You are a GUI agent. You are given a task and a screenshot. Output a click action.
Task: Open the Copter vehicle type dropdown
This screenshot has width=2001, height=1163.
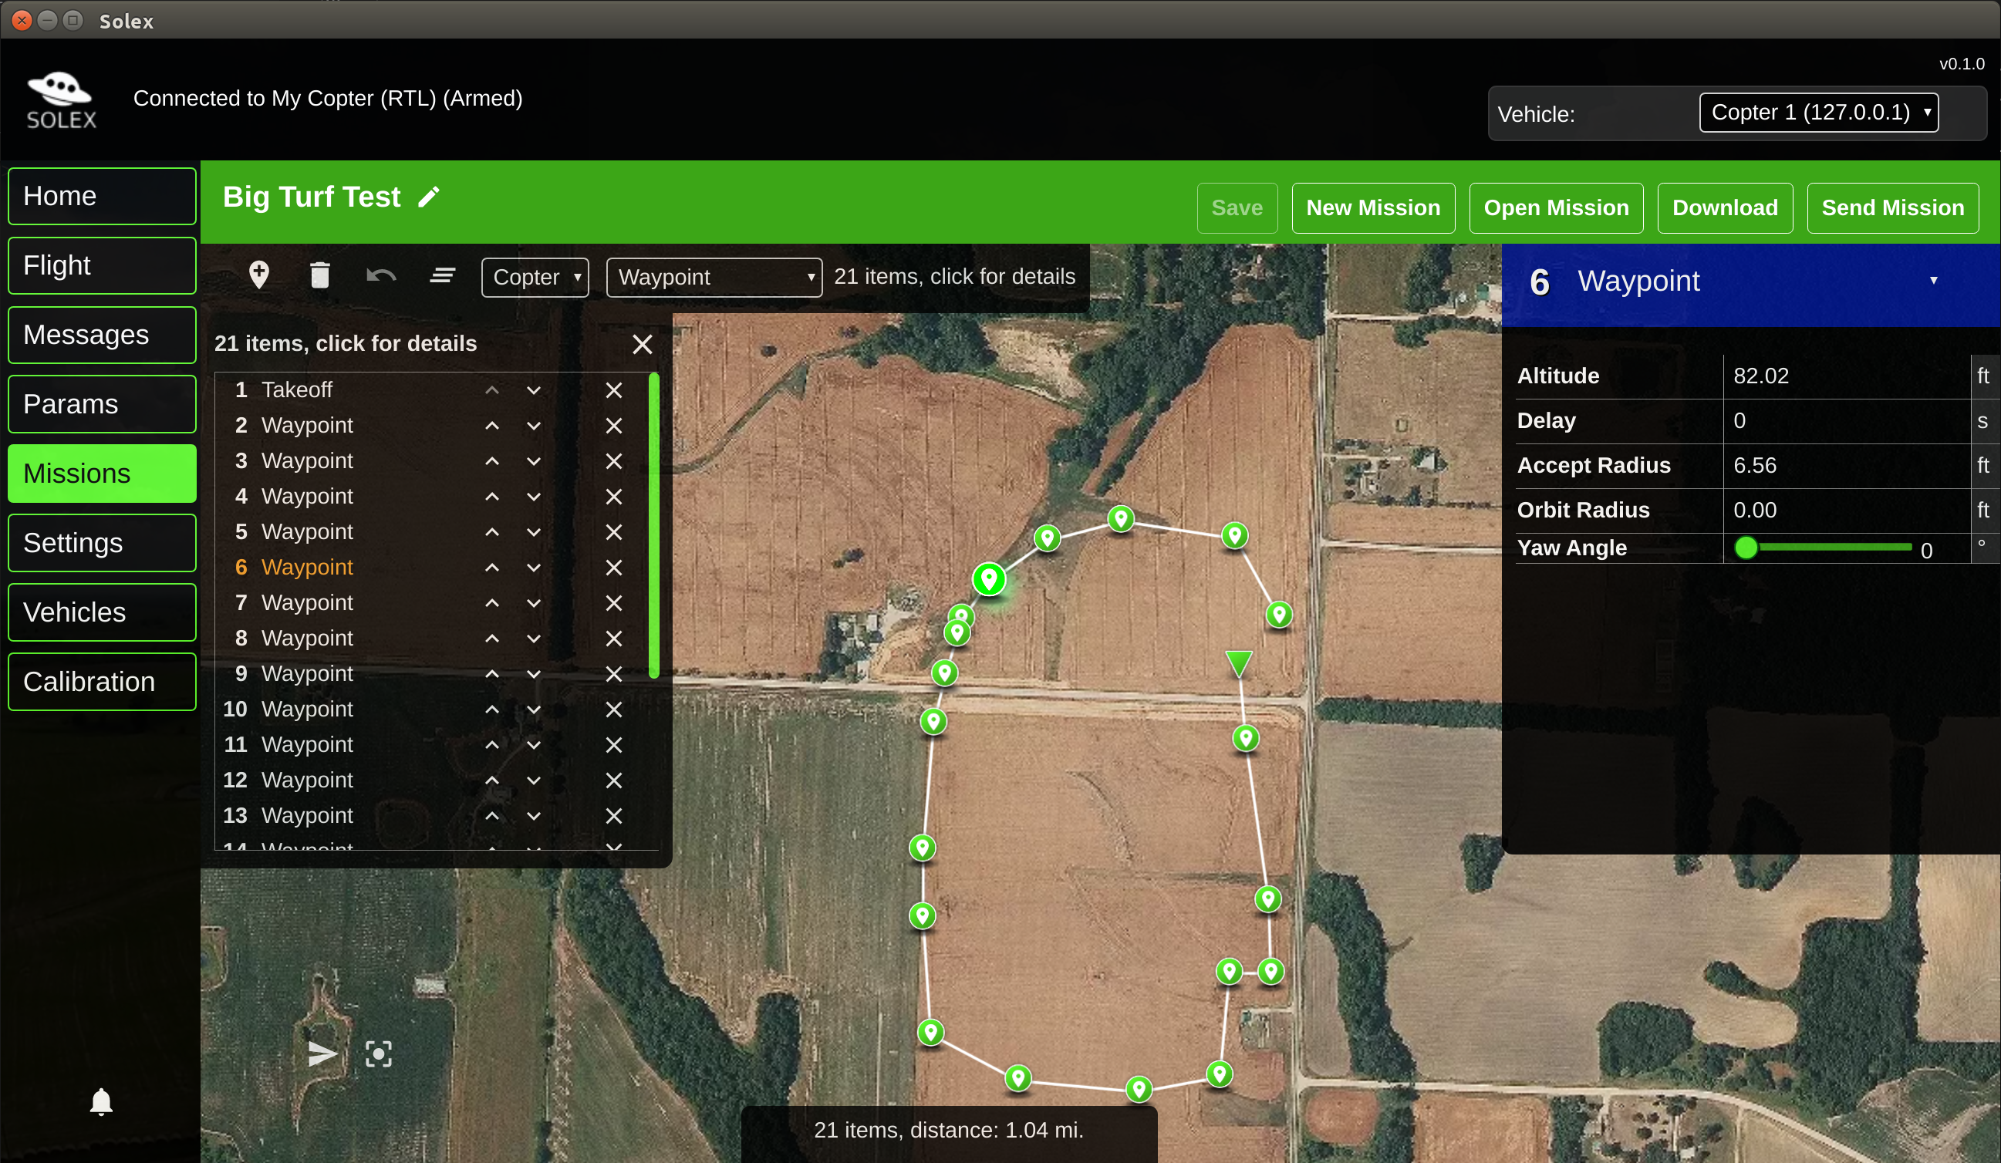pyautogui.click(x=535, y=277)
